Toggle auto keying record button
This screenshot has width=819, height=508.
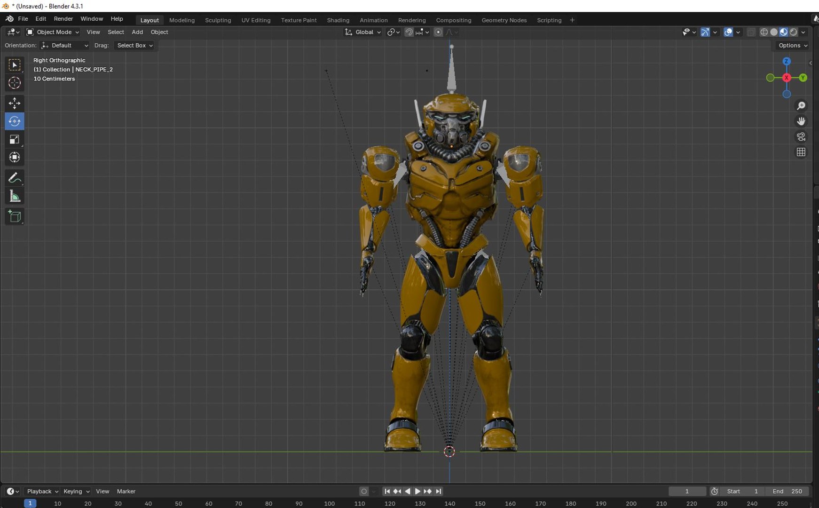(x=364, y=491)
